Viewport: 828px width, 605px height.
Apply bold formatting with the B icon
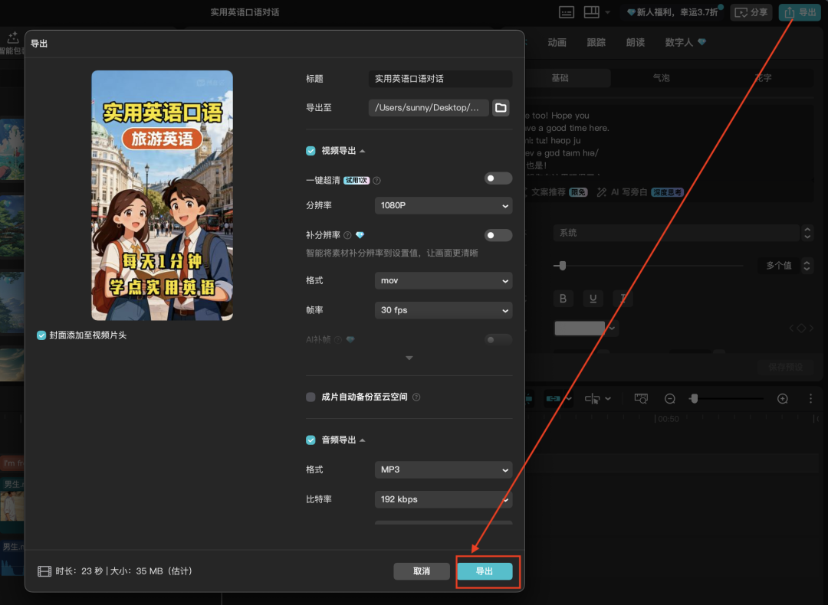tap(563, 298)
